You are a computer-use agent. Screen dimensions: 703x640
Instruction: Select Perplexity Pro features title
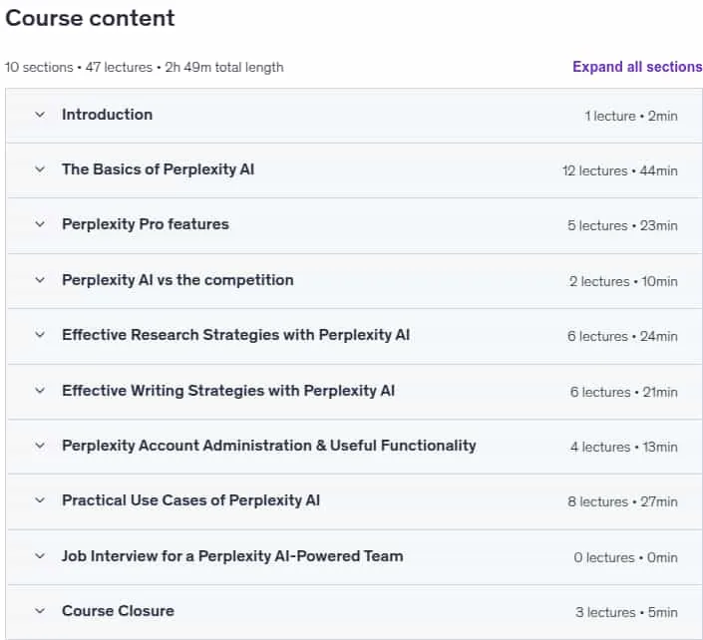coord(146,224)
